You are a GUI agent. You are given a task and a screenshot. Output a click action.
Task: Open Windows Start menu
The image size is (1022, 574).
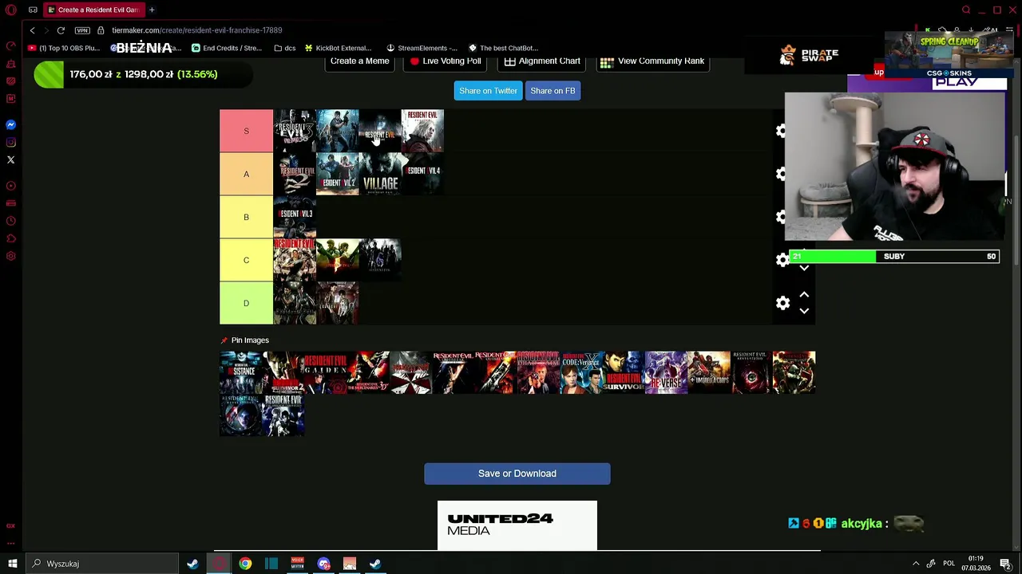click(x=13, y=564)
